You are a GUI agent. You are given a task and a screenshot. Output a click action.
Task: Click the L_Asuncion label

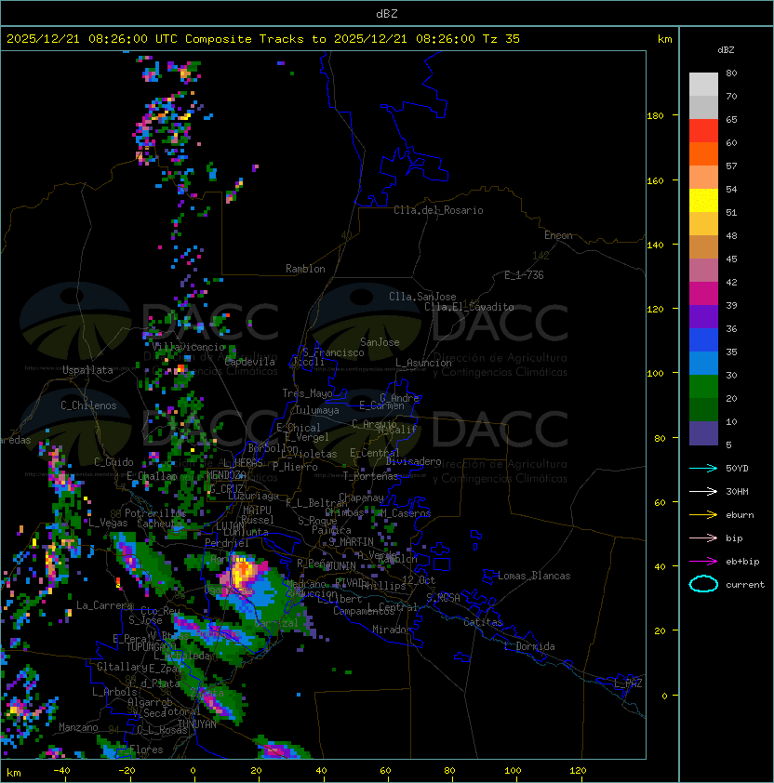point(423,363)
